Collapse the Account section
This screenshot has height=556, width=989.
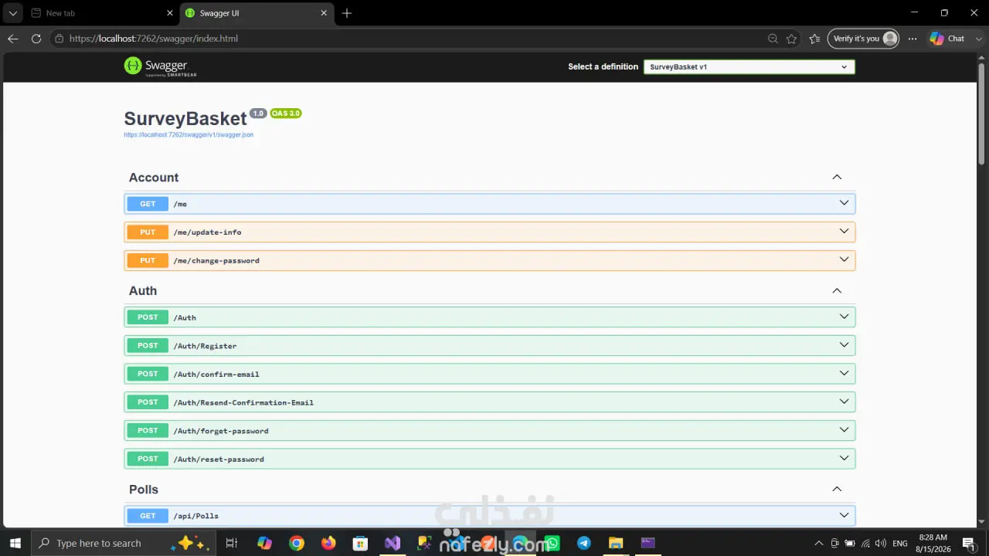tap(837, 178)
